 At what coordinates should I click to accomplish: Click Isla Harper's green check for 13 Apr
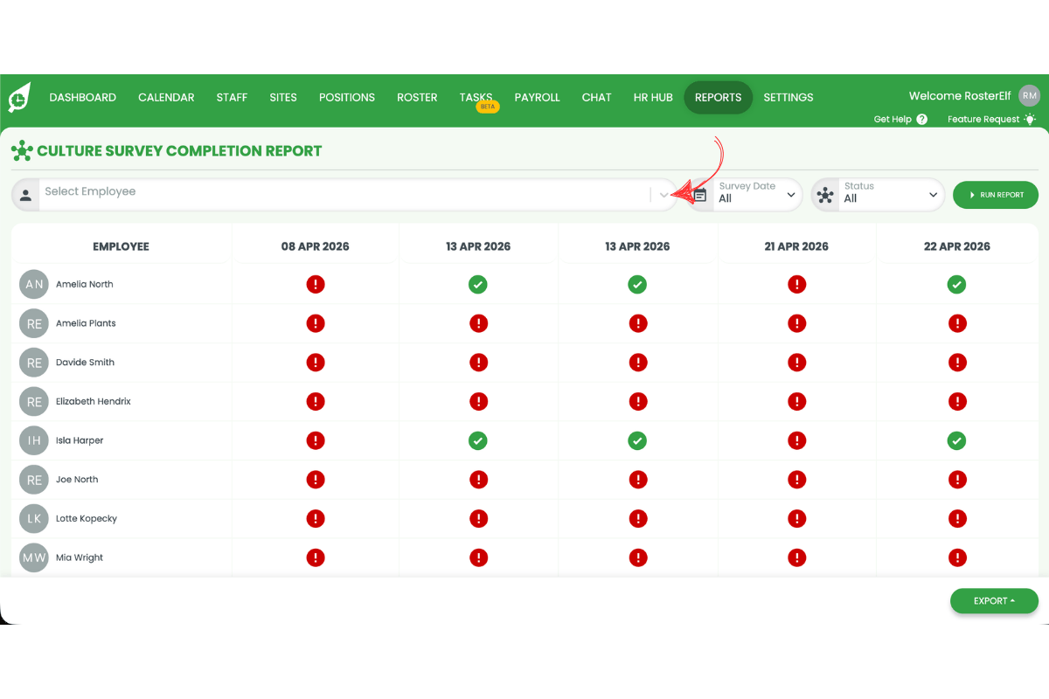(x=478, y=440)
